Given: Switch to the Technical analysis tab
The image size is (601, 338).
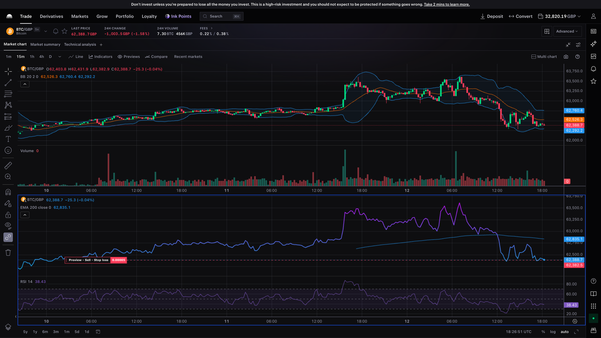Looking at the screenshot, I should (80, 45).
